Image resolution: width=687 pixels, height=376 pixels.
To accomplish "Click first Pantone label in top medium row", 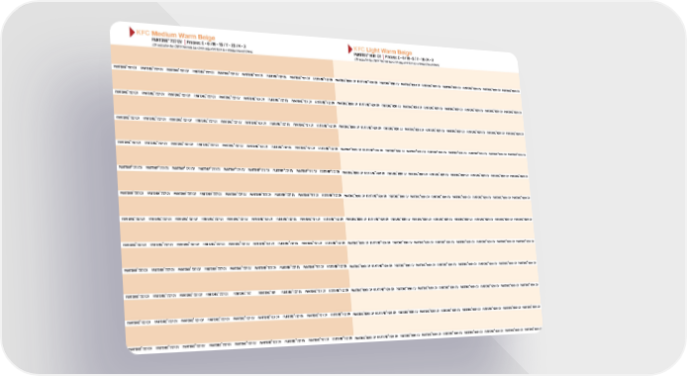I will (126, 67).
